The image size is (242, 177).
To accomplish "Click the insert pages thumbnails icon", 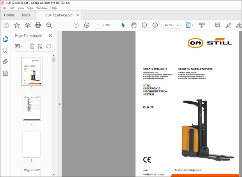I will tap(40, 46).
